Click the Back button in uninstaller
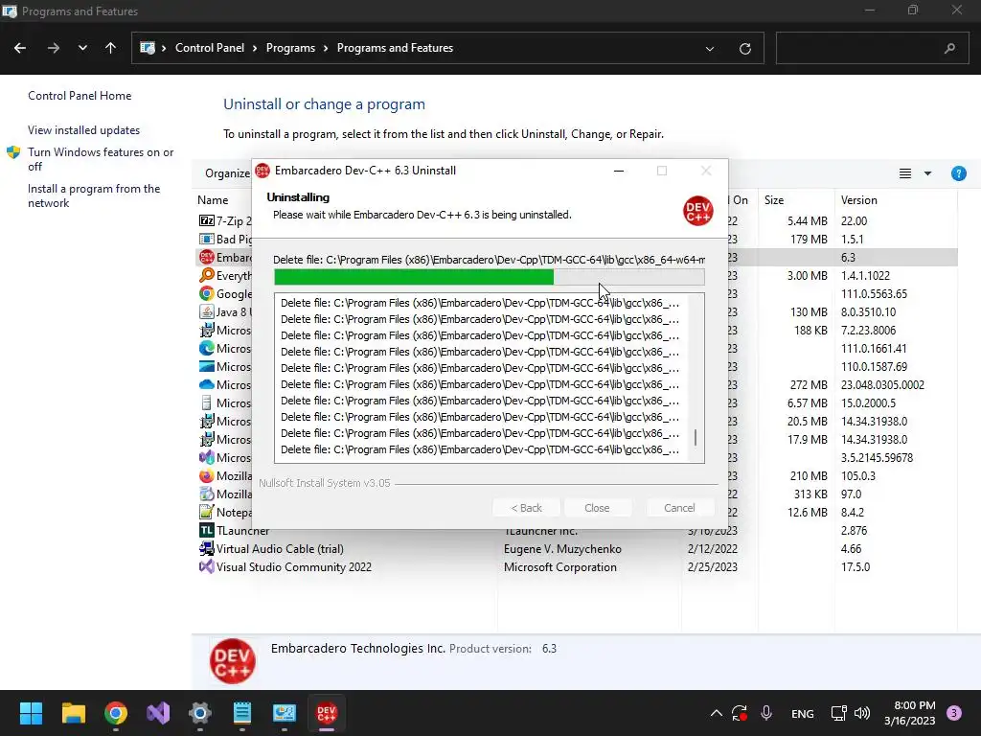 526,508
